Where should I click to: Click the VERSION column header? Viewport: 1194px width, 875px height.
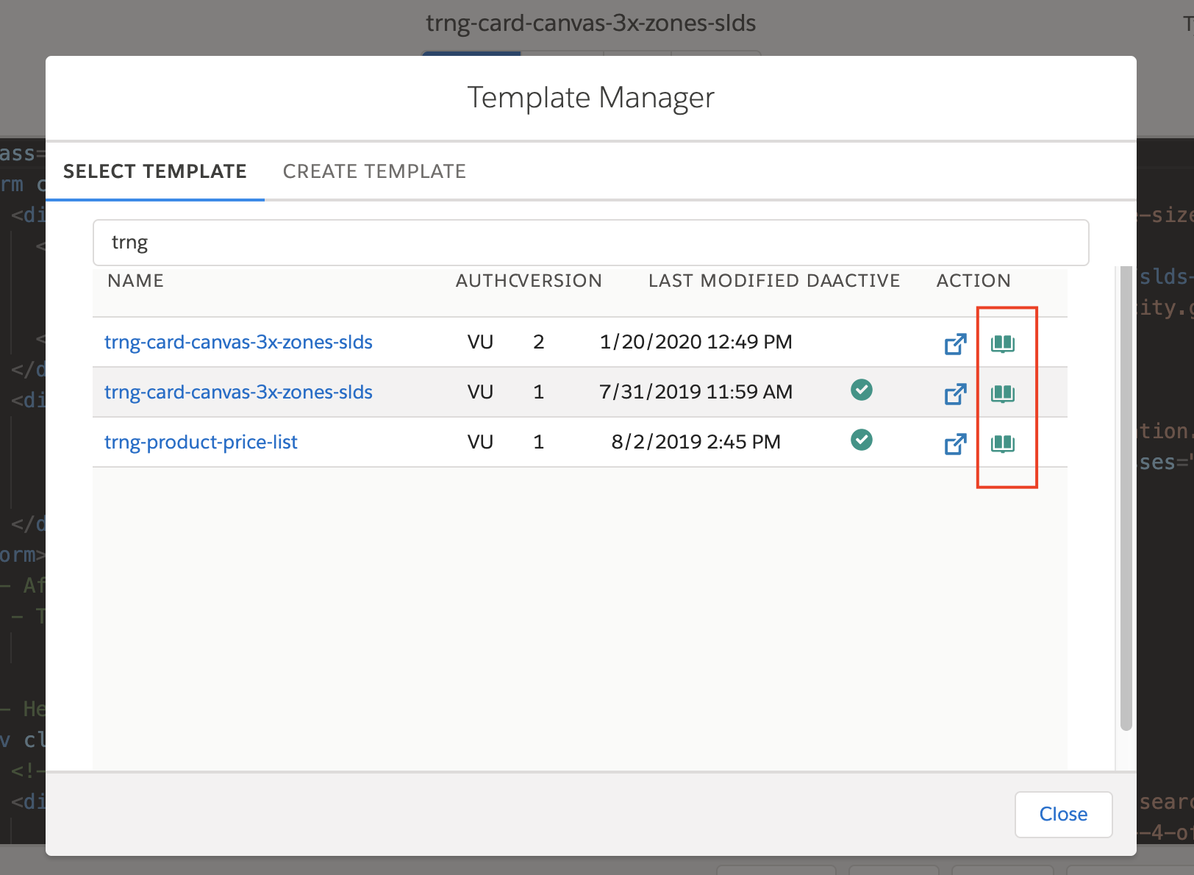click(x=560, y=281)
